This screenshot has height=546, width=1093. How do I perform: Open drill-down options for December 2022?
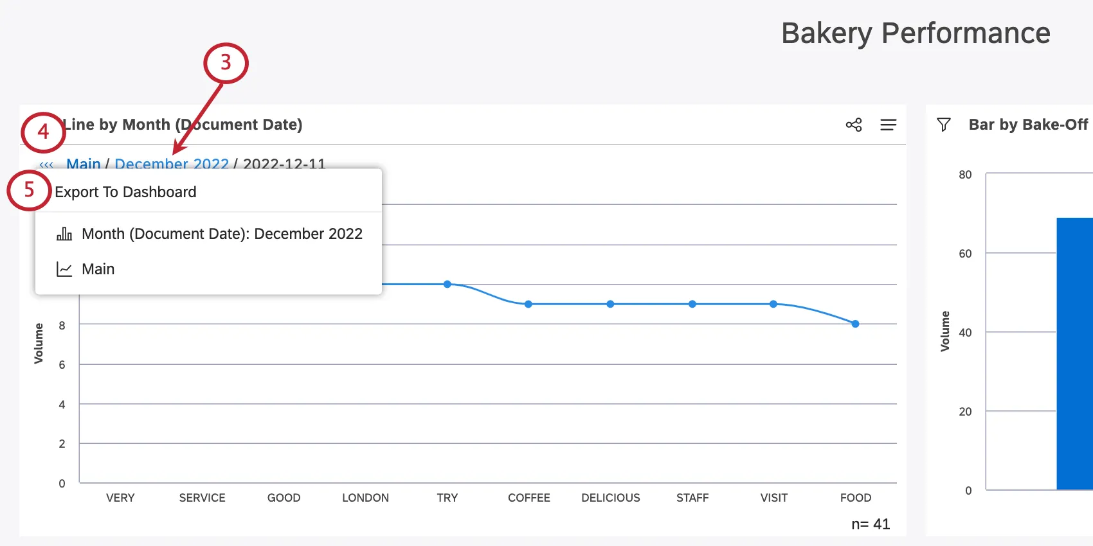172,164
